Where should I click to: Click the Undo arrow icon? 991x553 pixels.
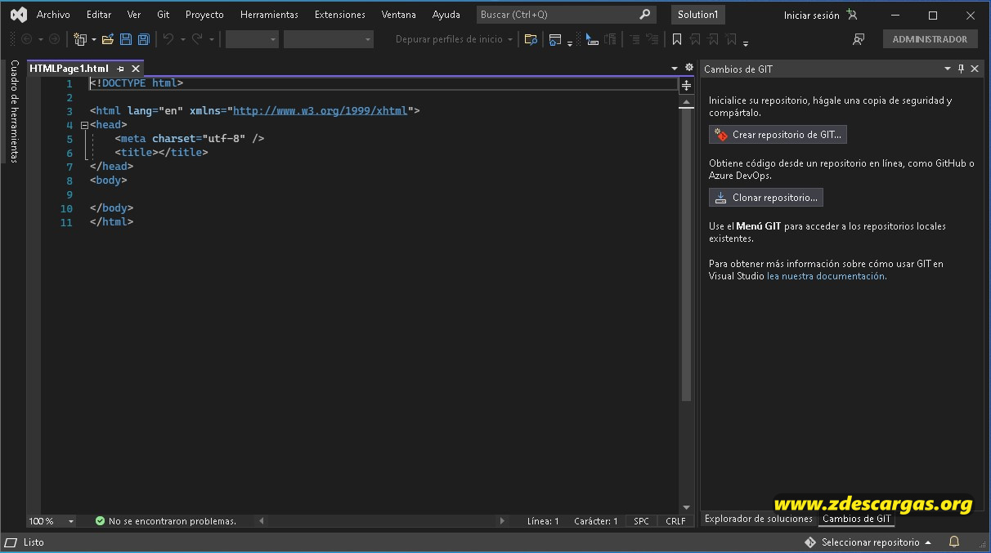pyautogui.click(x=168, y=39)
